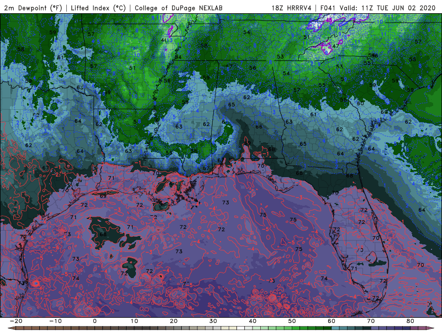Click the 'Lifted Index (°C)' title text
The image size is (442, 331).
coord(98,8)
